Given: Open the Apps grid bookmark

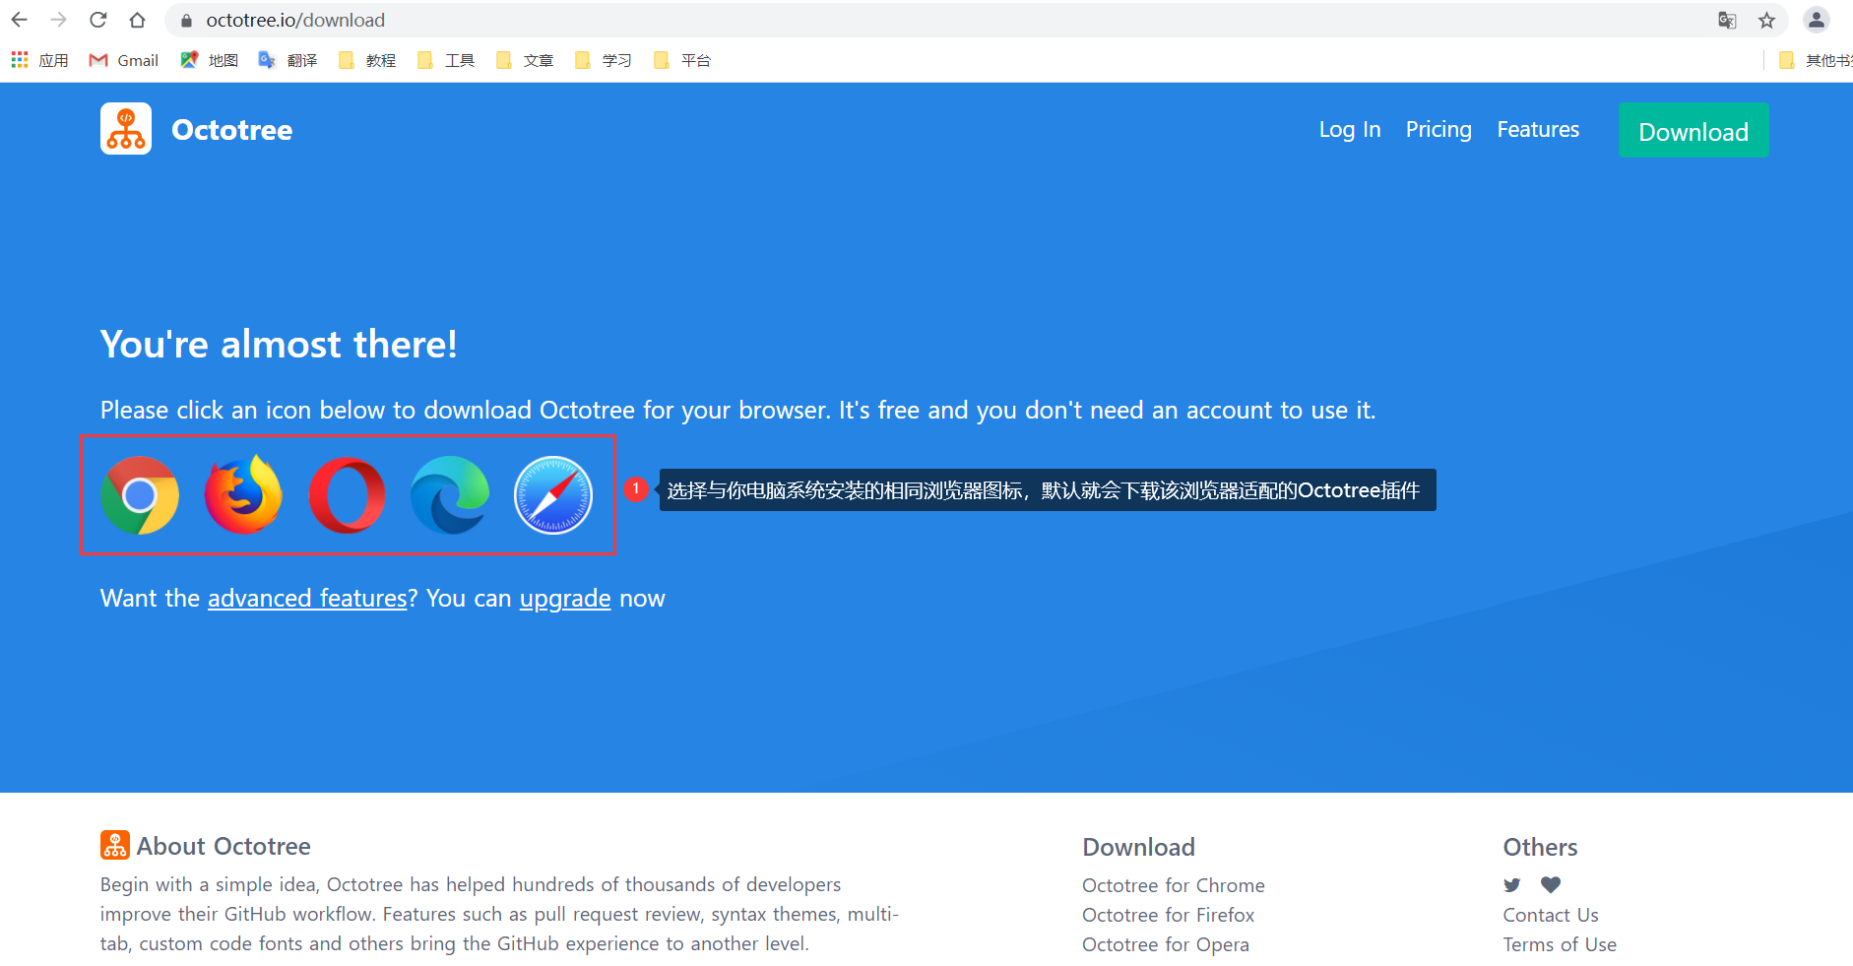Looking at the screenshot, I should click(x=39, y=60).
